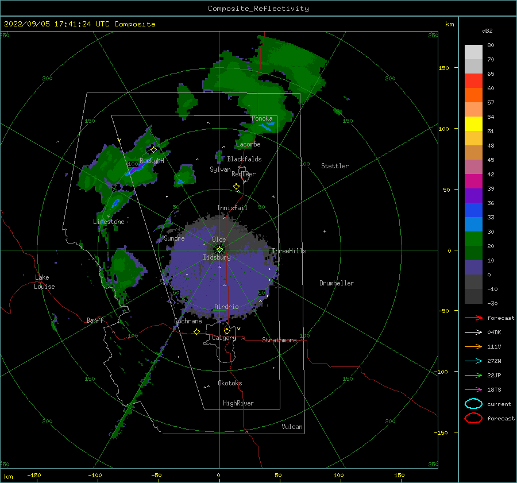Click the Sundre city label
The height and width of the screenshot is (483, 517).
point(174,238)
